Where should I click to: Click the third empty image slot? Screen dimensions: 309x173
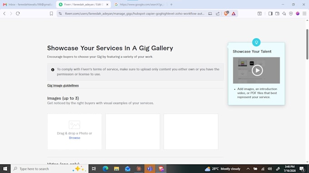(x=191, y=132)
